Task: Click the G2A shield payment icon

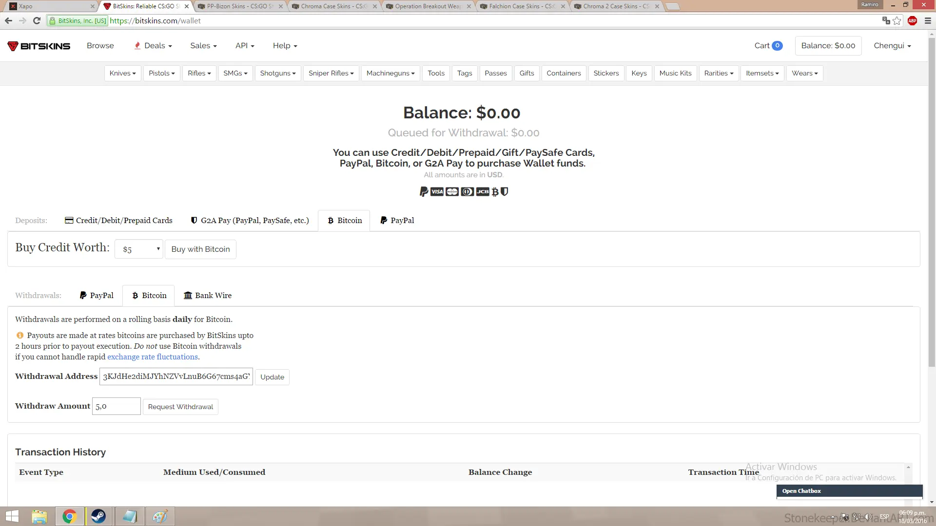Action: pyautogui.click(x=505, y=191)
